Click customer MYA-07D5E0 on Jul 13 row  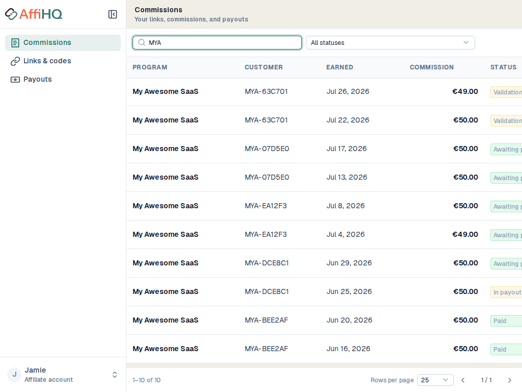pos(267,177)
